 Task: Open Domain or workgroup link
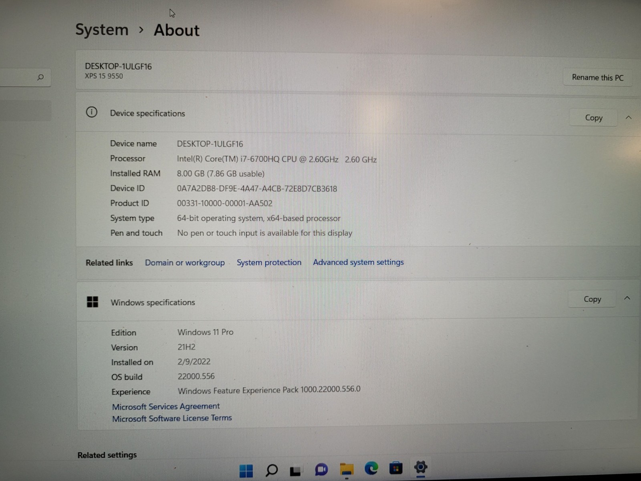185,263
